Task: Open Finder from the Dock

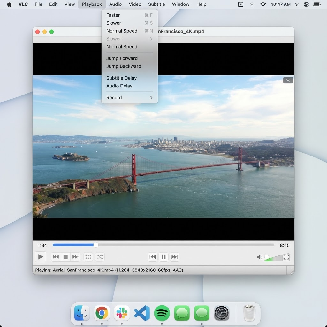Action: point(82,313)
